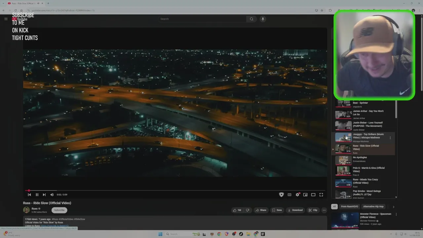Play Polo G - Martin & Gina
This screenshot has width=423, height=238.
(x=364, y=171)
